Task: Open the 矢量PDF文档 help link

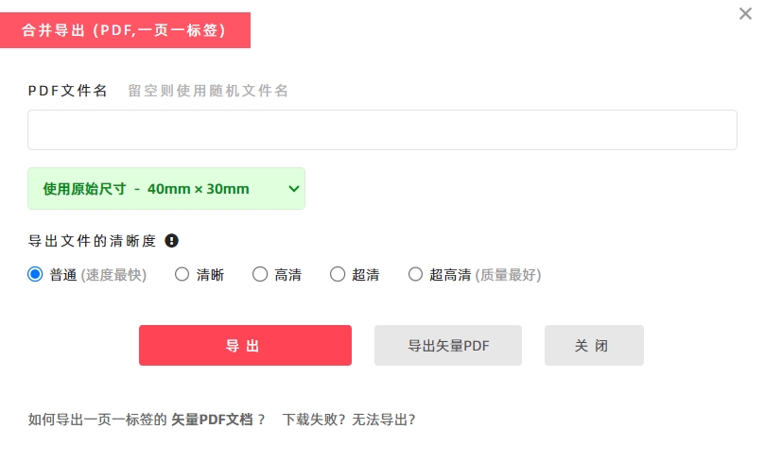Action: tap(212, 420)
